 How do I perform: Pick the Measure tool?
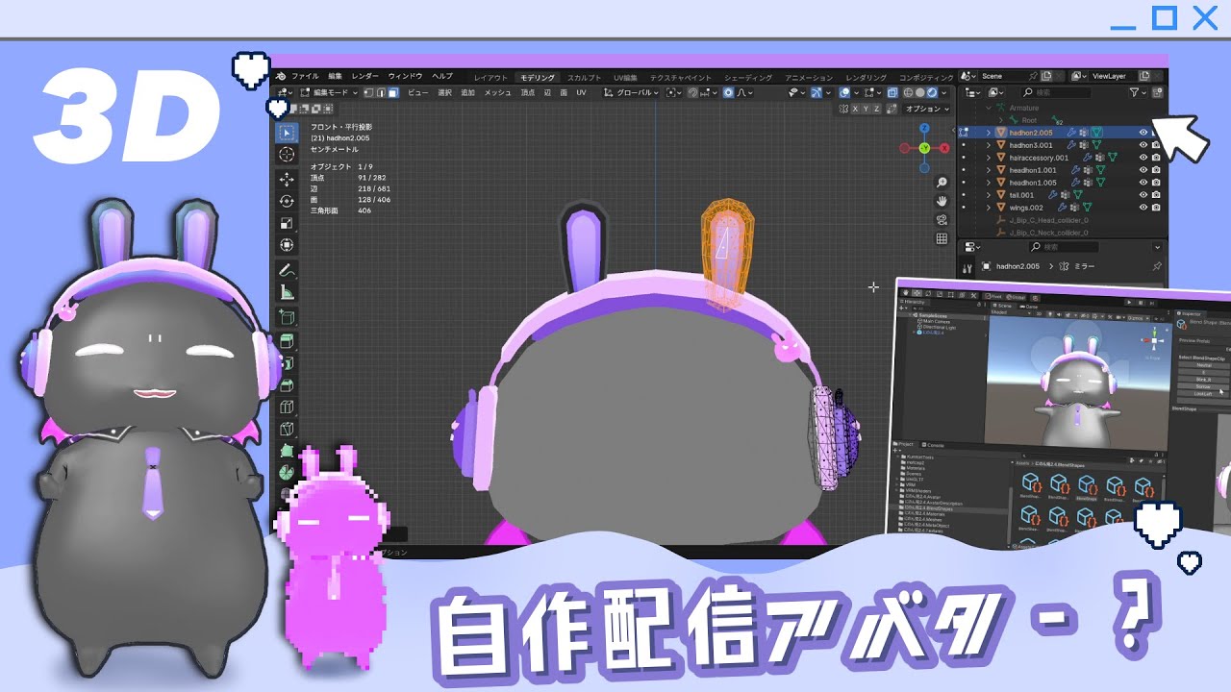coord(287,292)
